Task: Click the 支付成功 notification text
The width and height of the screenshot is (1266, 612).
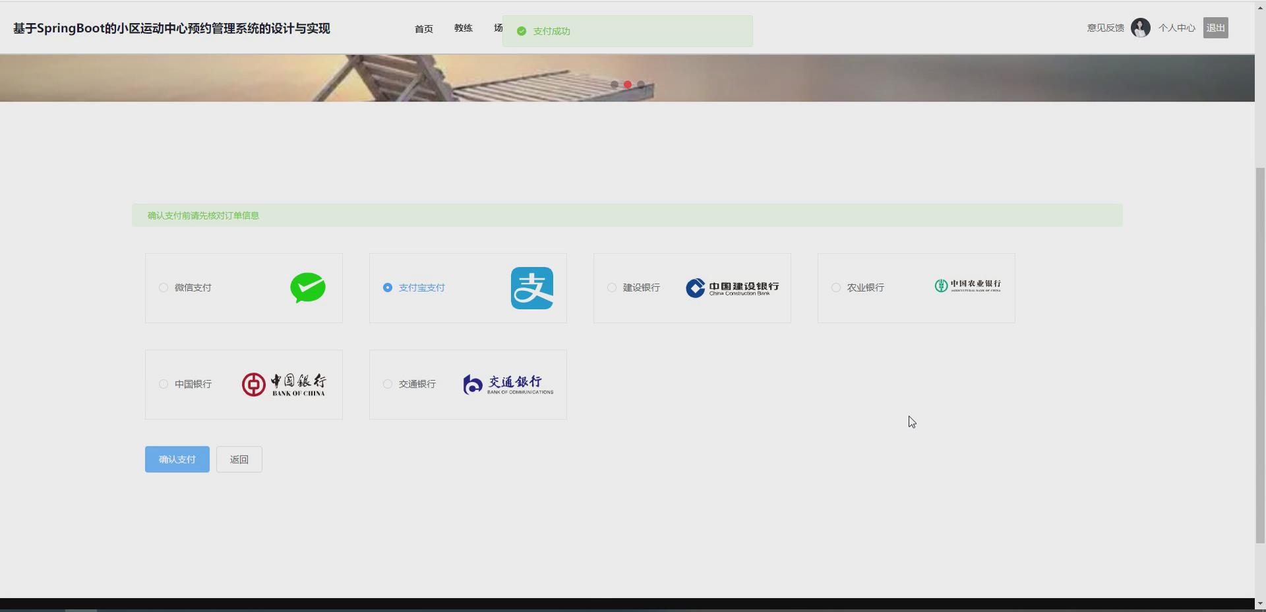Action: point(552,31)
